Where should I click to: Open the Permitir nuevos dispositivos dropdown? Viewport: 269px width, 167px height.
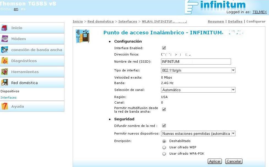(x=198, y=133)
